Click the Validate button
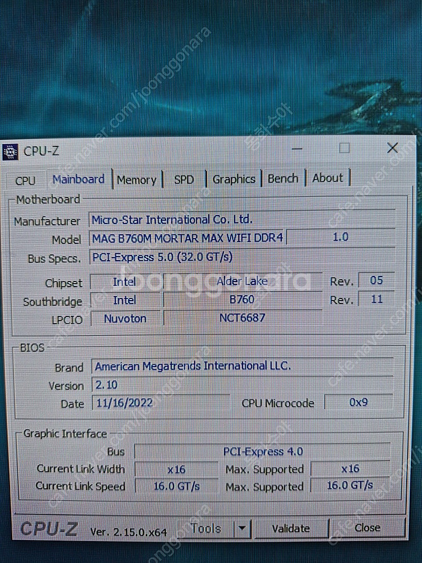The height and width of the screenshot is (563, 422). (x=291, y=528)
